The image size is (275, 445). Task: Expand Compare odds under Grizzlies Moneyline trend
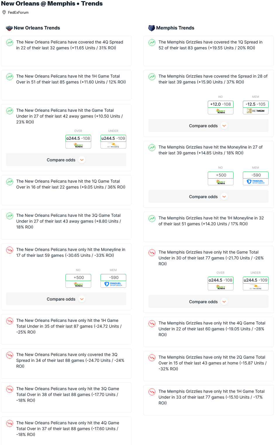point(208,197)
